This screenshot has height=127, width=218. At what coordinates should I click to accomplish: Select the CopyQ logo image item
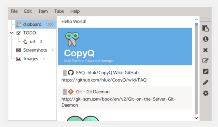coord(125,46)
